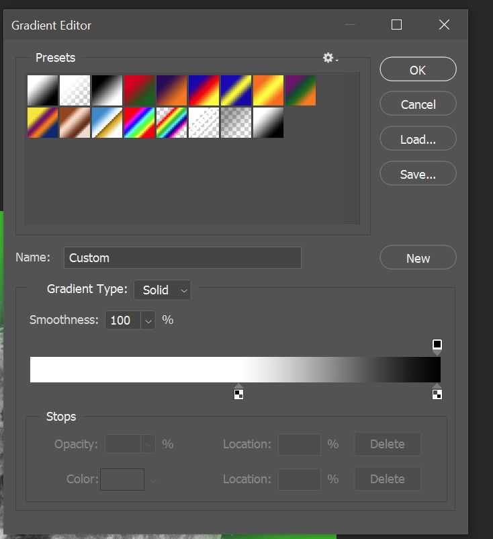Open the Opacity dropdown arrow in Stops
Image resolution: width=493 pixels, height=539 pixels.
[x=148, y=444]
